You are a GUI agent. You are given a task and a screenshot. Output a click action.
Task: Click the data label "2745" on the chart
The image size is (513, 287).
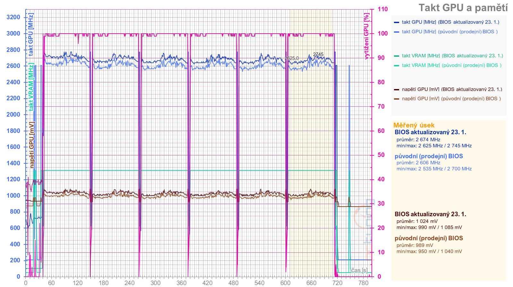pyautogui.click(x=318, y=54)
